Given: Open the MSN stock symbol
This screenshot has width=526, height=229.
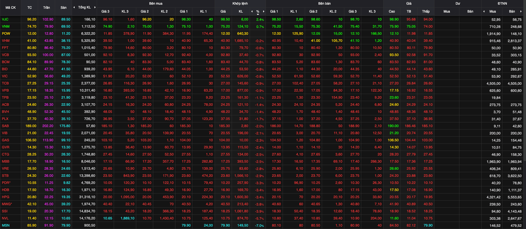Looking at the screenshot, I should tap(5, 225).
